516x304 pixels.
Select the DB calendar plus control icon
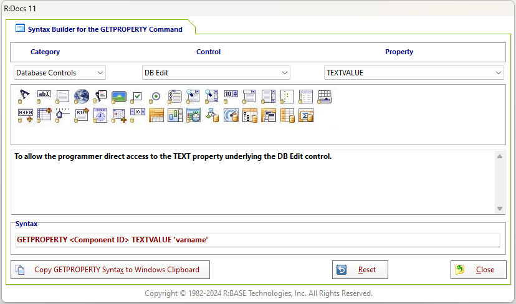[119, 115]
